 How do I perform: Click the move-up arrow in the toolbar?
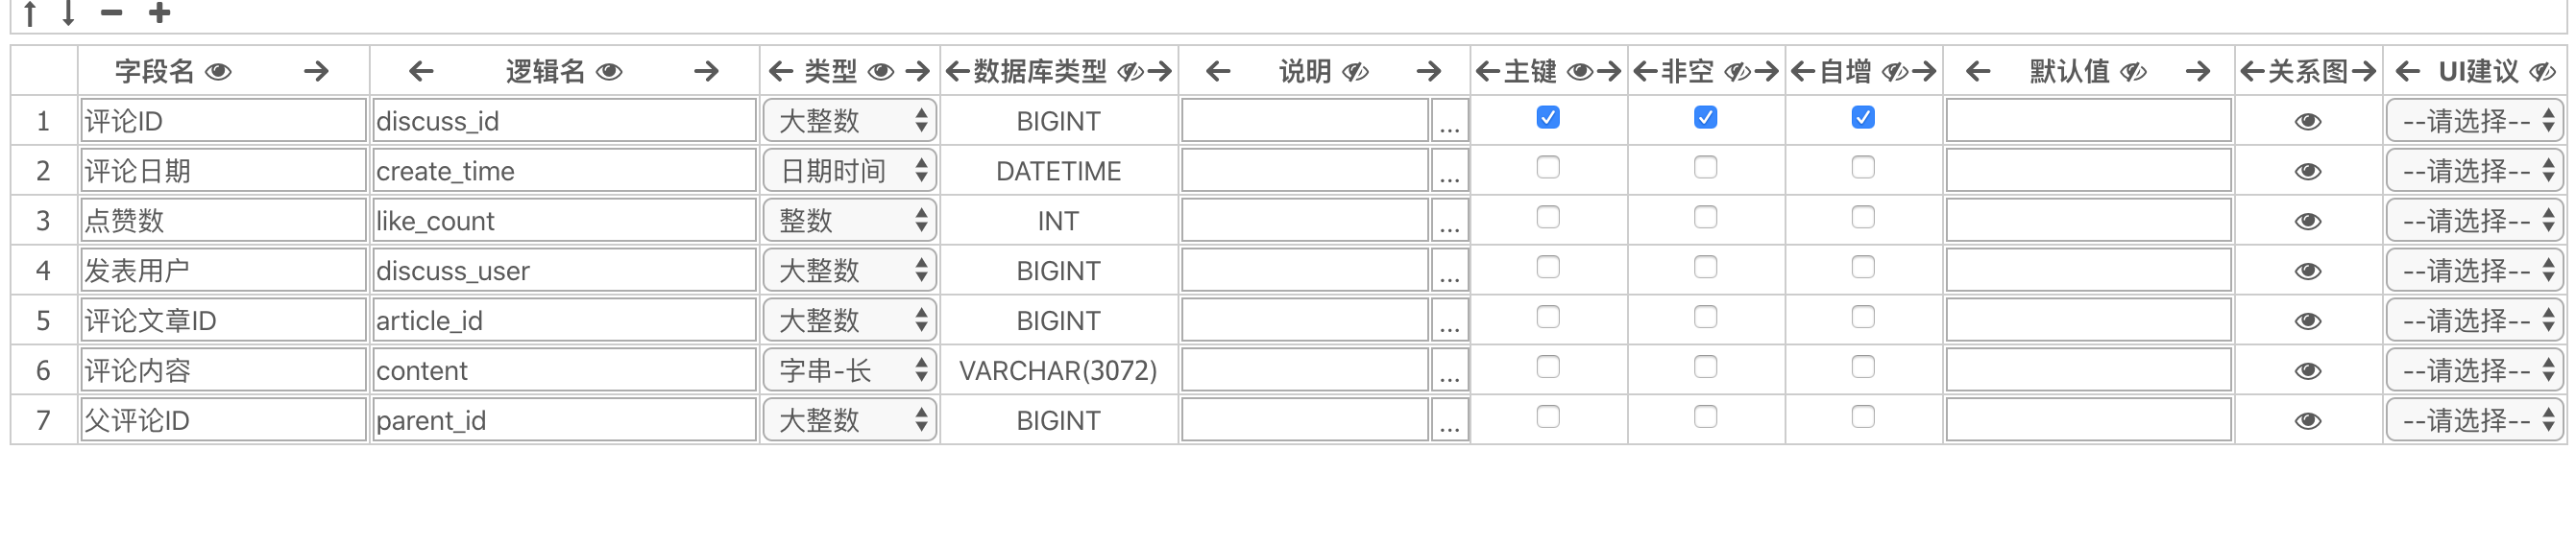tap(30, 13)
